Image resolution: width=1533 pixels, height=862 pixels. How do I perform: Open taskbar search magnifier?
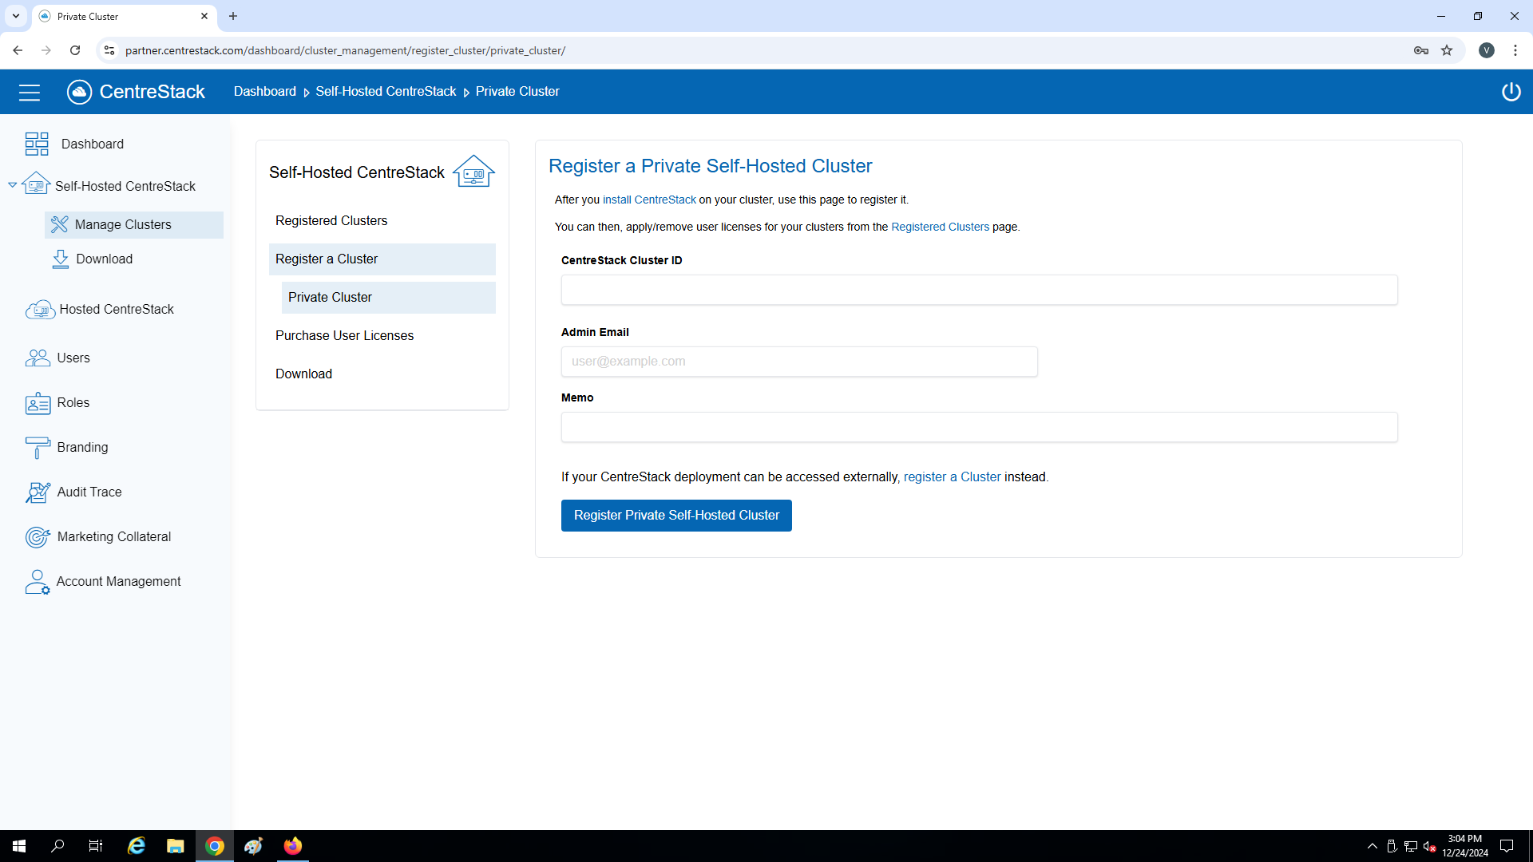tap(57, 846)
